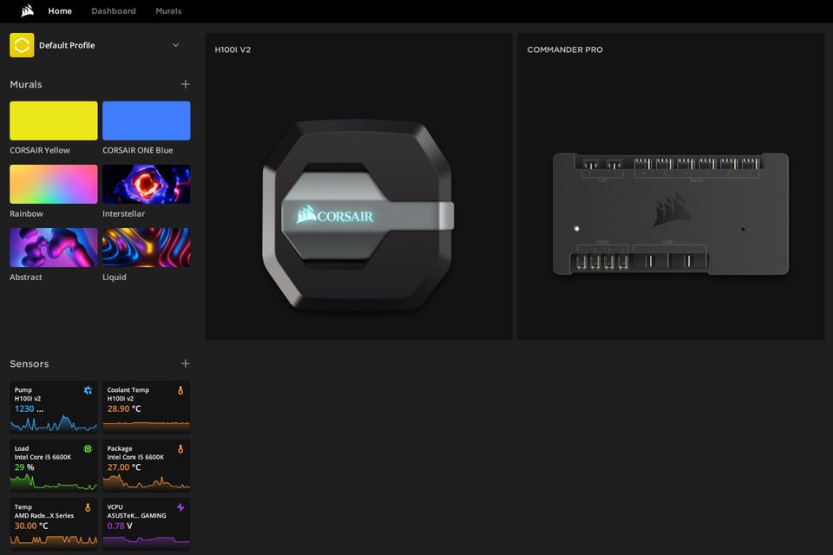Click thermometer icon on Coolant Temp sensor
833x555 pixels.
(x=180, y=391)
